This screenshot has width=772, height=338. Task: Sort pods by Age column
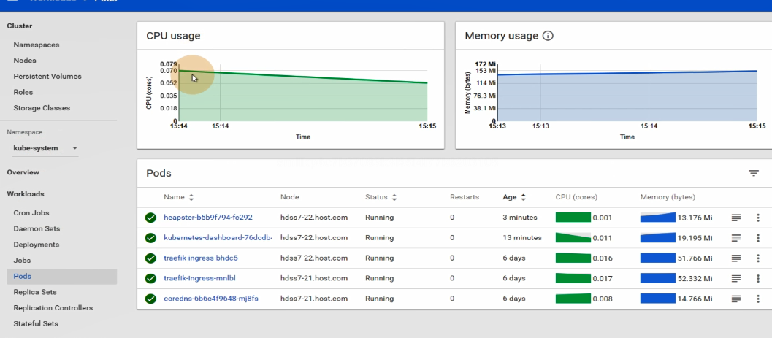pos(513,197)
